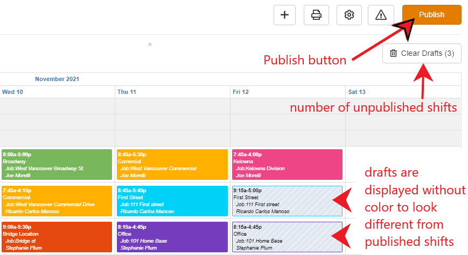Click the orange Publish button

[431, 14]
